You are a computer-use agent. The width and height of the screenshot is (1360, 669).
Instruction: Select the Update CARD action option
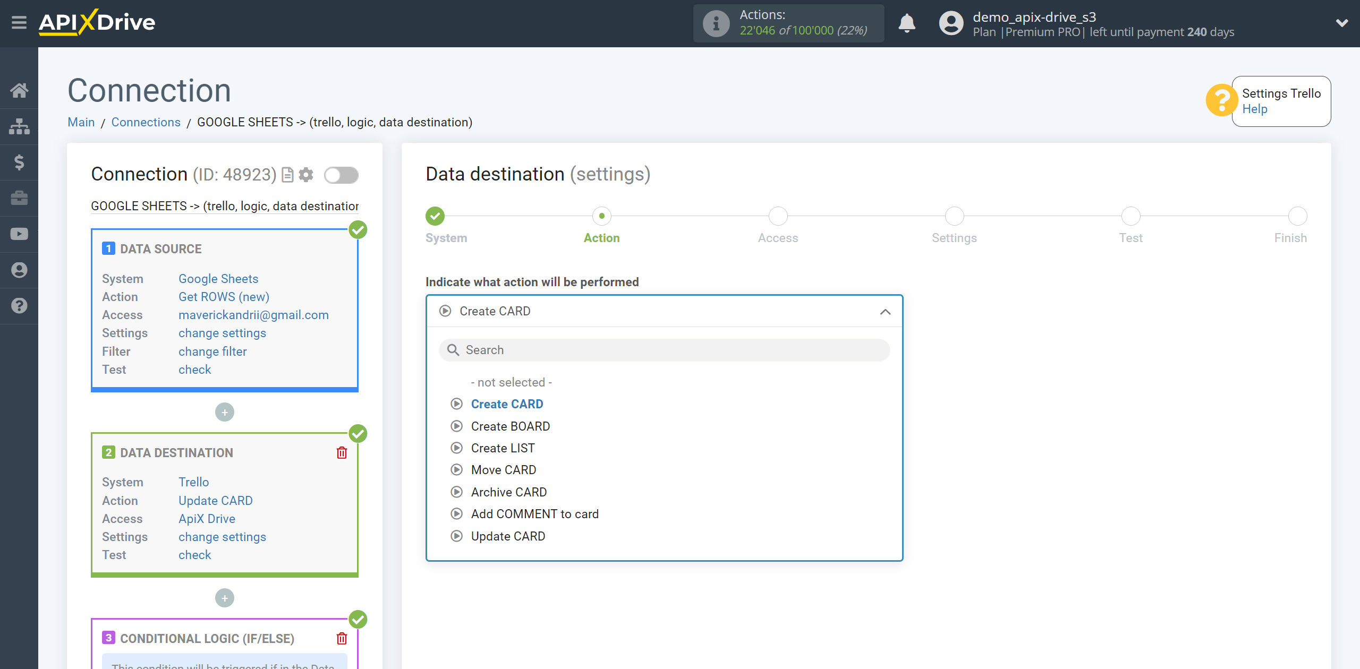pyautogui.click(x=508, y=536)
